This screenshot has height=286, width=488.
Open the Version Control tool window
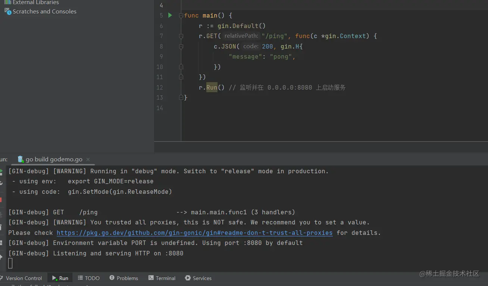21,278
